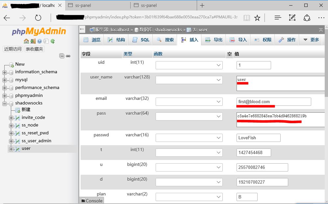Collapse top menu double-chevron icon
328x204 pixels.
(x=321, y=30)
